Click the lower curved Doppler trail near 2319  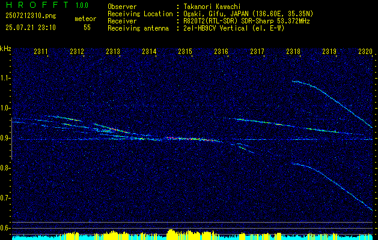338,182
